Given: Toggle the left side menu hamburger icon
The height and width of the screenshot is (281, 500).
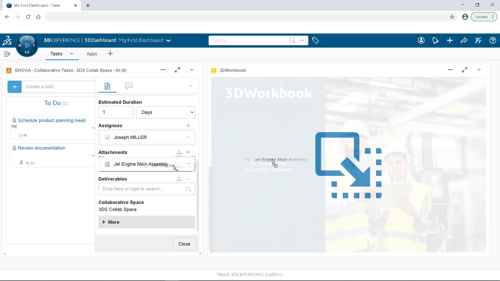Looking at the screenshot, I should pyautogui.click(x=7, y=54).
